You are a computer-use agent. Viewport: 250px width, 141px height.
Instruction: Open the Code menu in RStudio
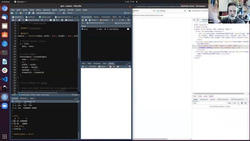coord(25,10)
